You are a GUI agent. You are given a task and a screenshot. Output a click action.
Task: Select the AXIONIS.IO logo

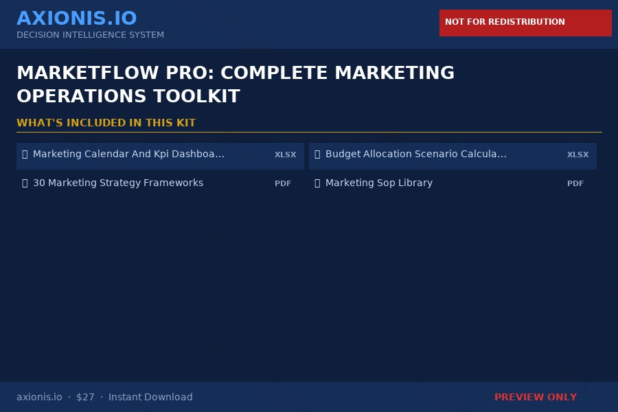click(x=77, y=18)
